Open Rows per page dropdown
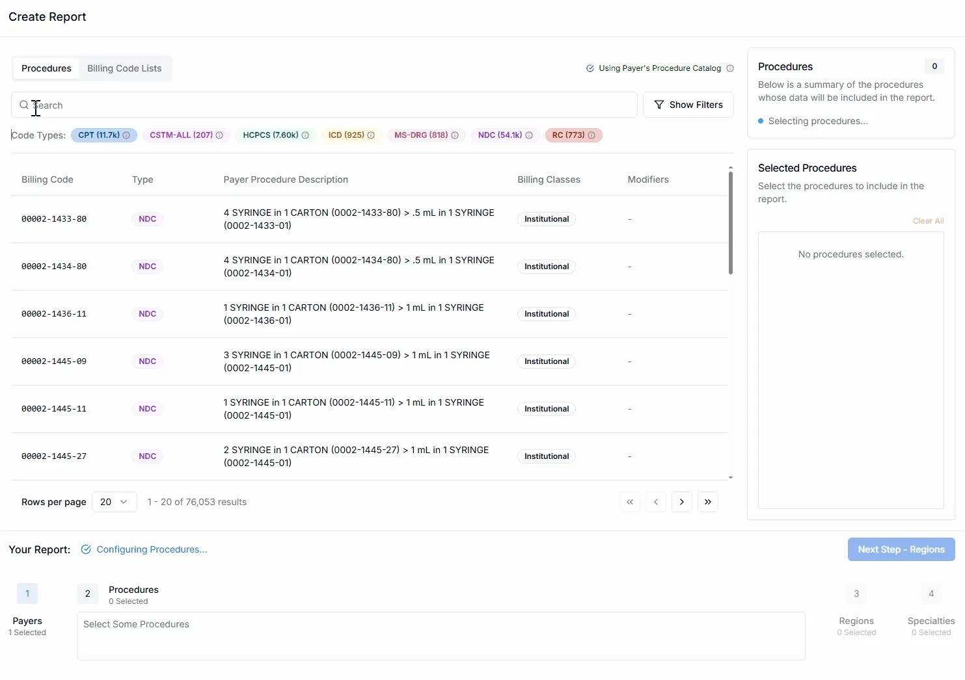The width and height of the screenshot is (965, 680). [x=115, y=502]
